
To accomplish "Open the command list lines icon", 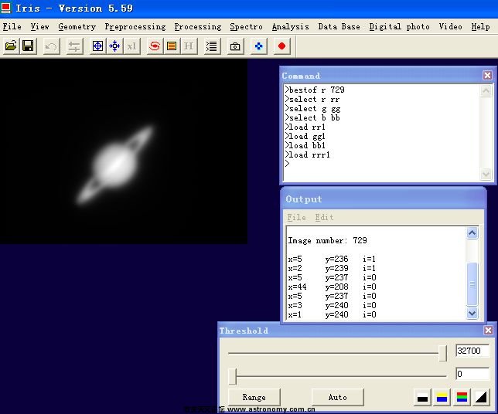I will pos(212,46).
